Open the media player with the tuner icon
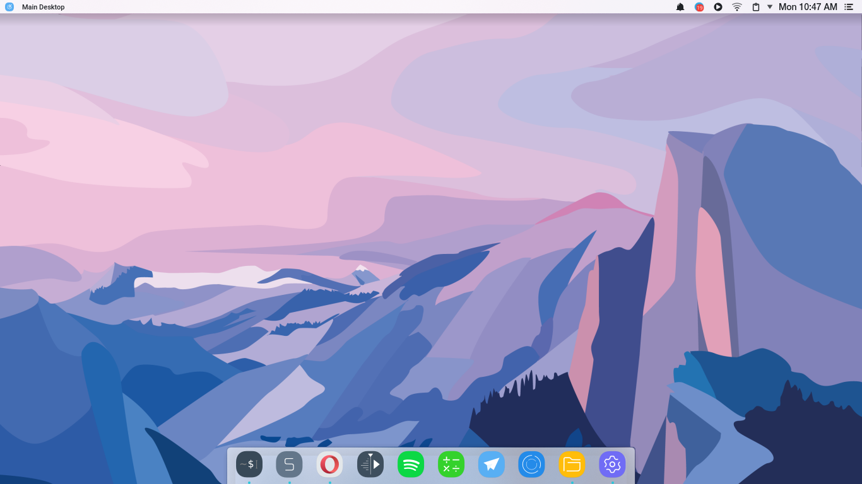The width and height of the screenshot is (862, 484). coord(370,464)
